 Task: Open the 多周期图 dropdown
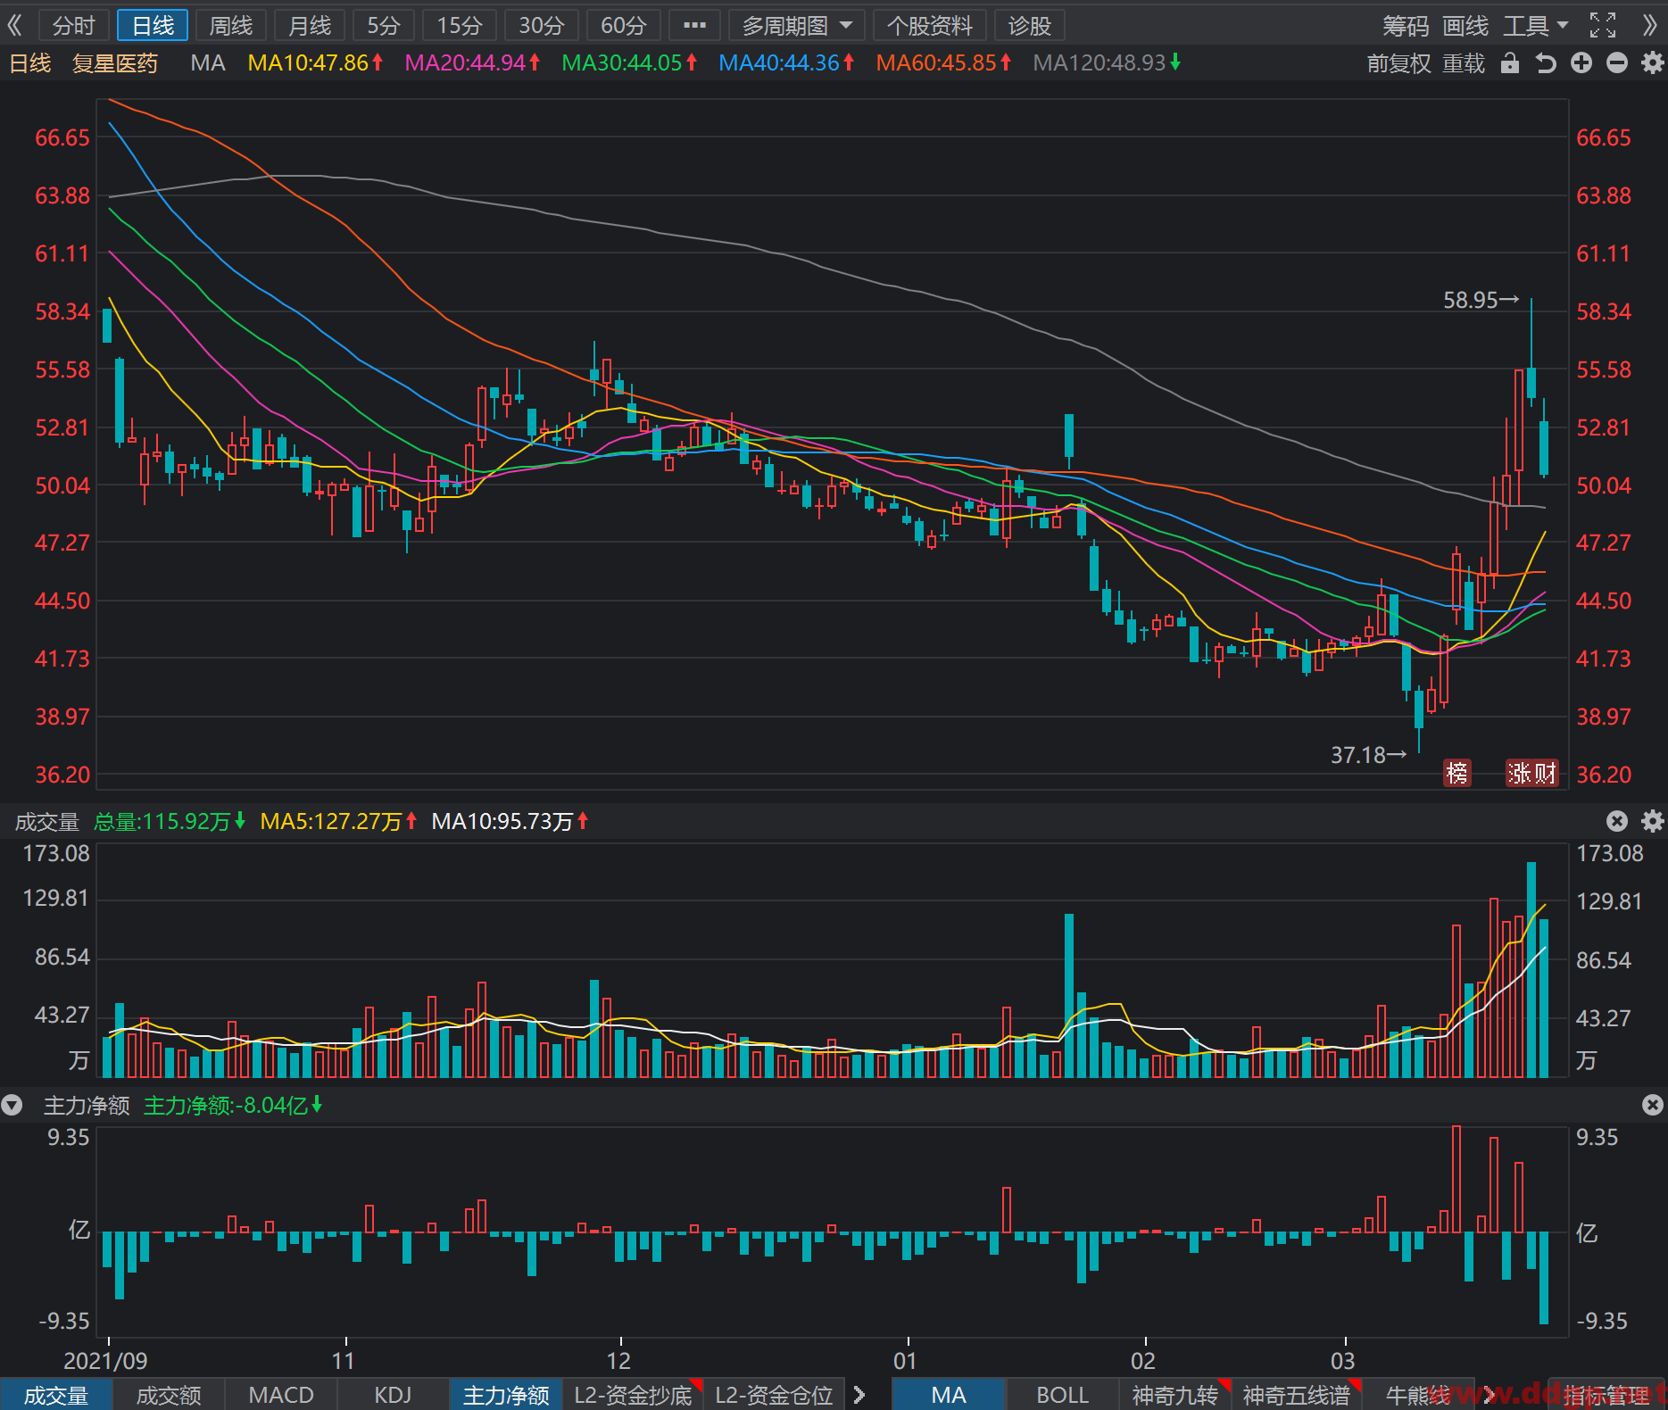coord(796,25)
